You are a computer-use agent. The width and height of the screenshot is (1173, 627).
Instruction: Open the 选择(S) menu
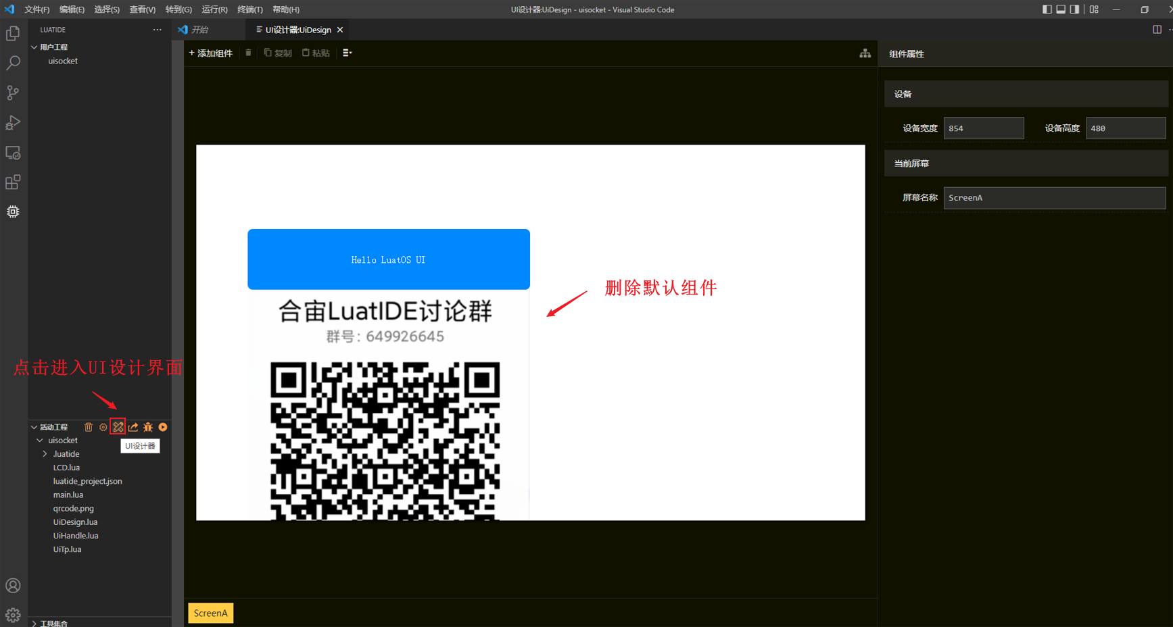[x=107, y=9]
